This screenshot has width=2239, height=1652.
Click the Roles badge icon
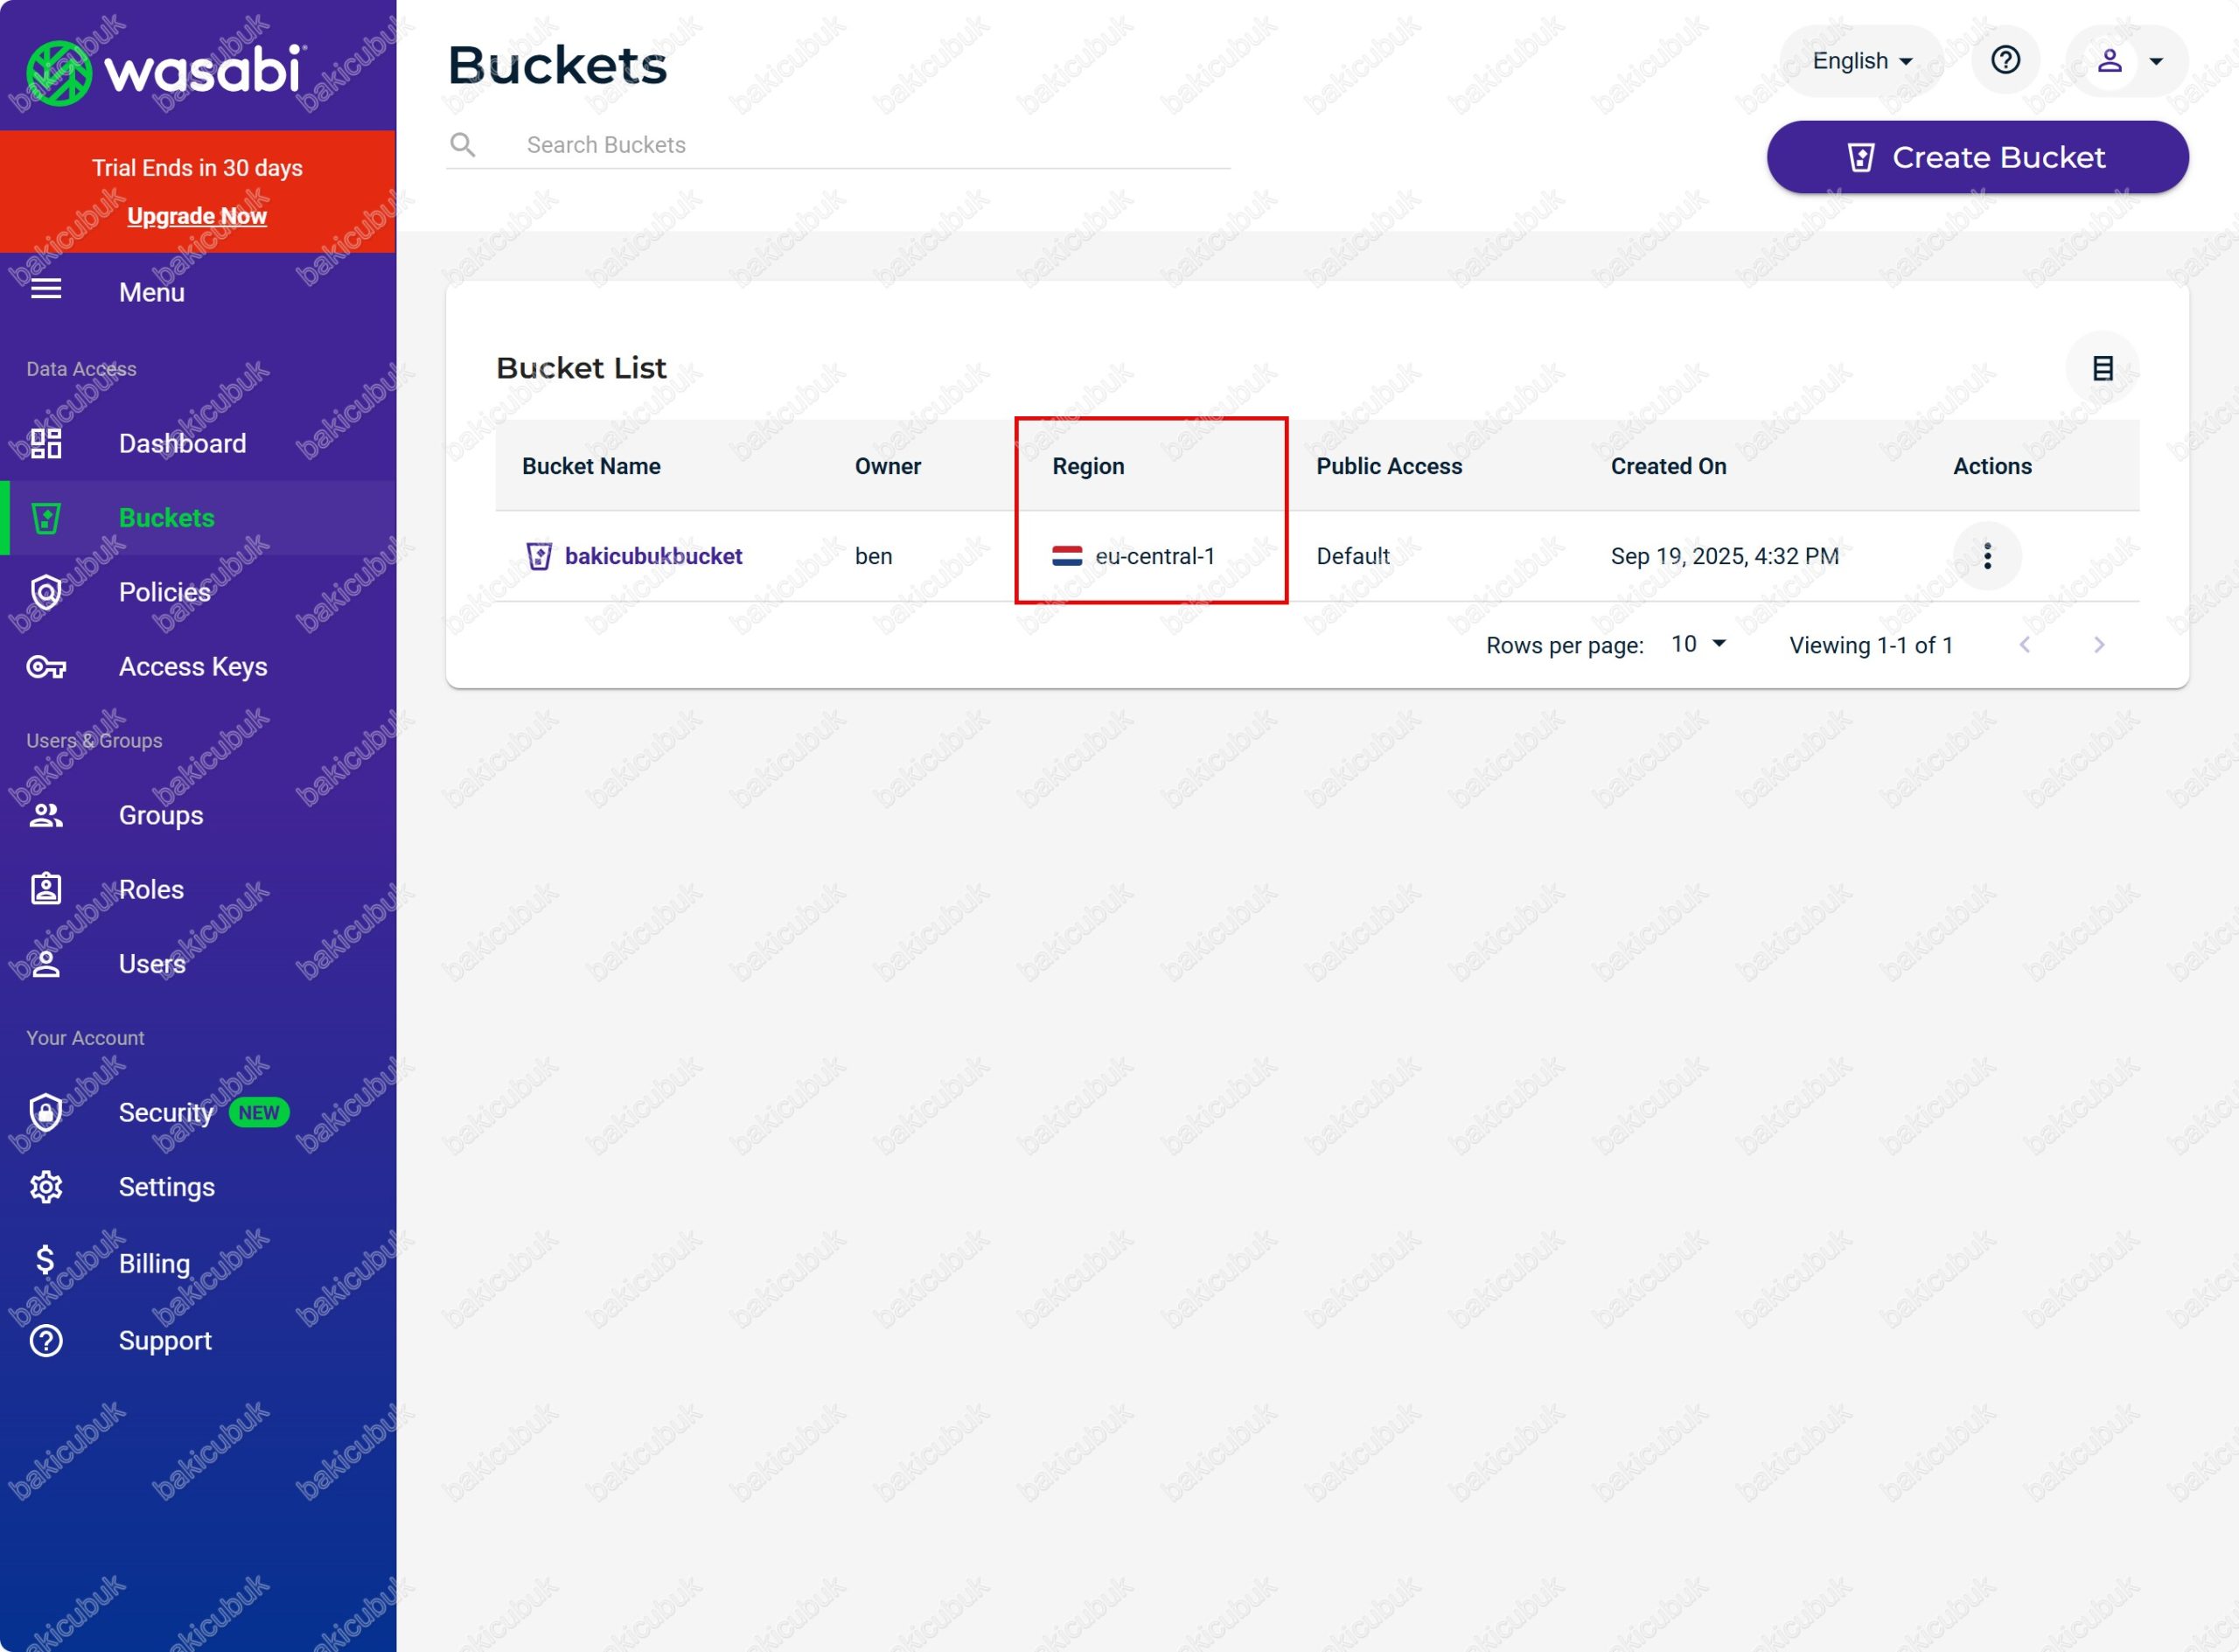coord(46,890)
